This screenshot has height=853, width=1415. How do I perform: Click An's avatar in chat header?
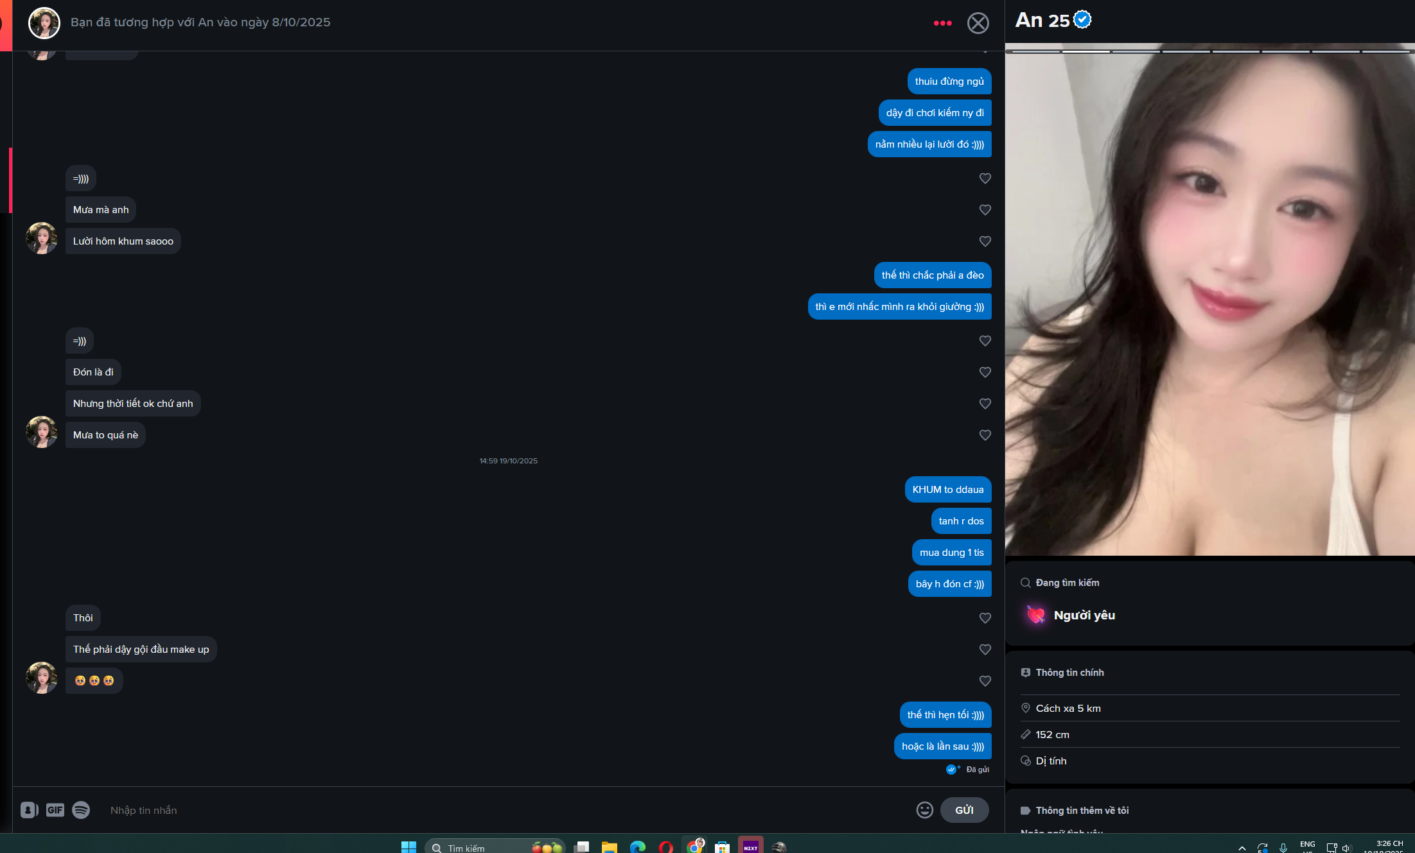pyautogui.click(x=44, y=23)
